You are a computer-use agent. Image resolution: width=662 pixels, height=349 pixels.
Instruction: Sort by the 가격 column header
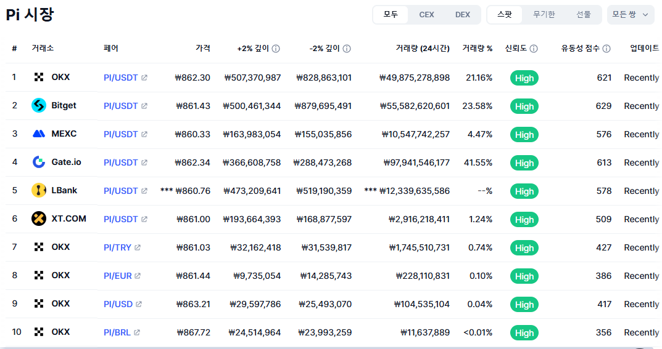pos(202,49)
